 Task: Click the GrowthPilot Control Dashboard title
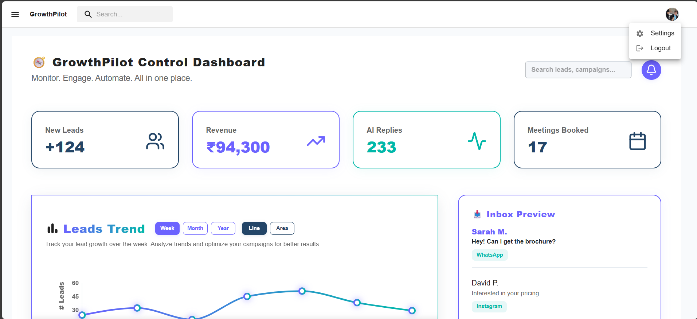(159, 62)
